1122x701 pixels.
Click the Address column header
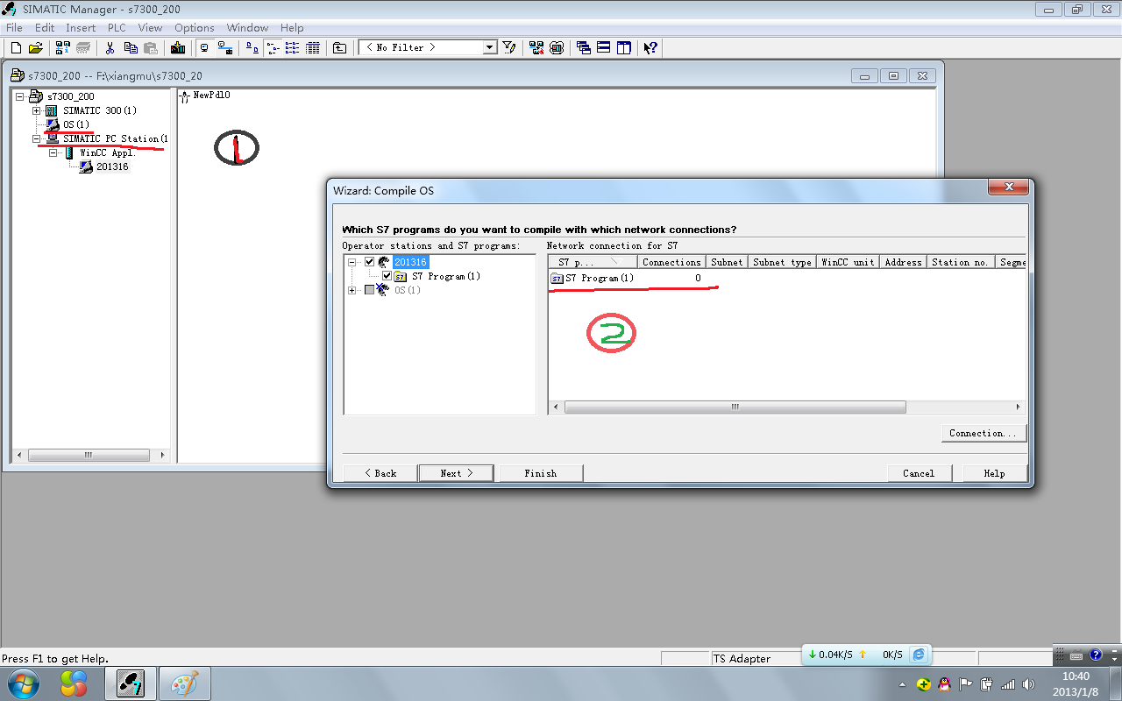[903, 262]
